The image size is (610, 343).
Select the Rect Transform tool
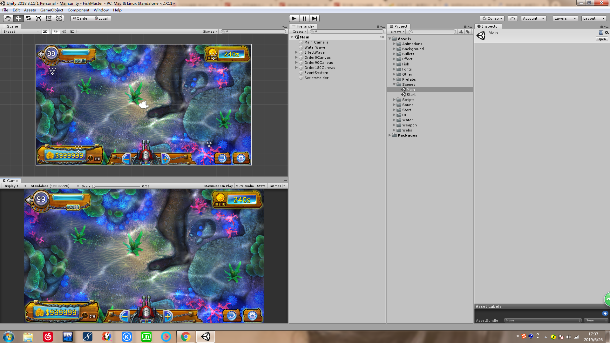[x=49, y=18]
